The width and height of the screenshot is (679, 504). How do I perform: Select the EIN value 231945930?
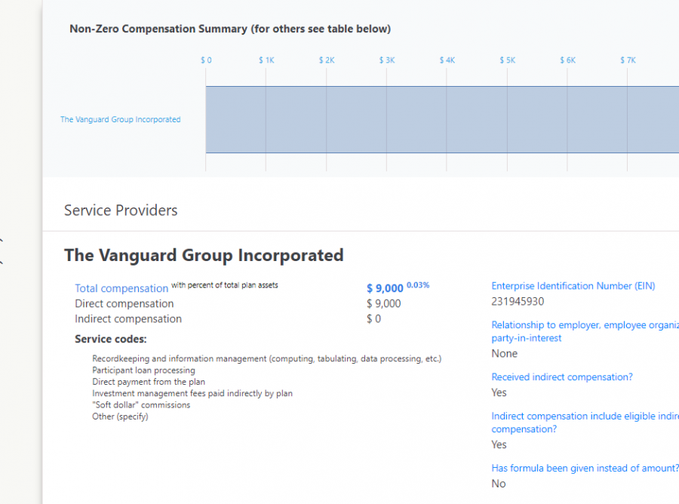518,301
